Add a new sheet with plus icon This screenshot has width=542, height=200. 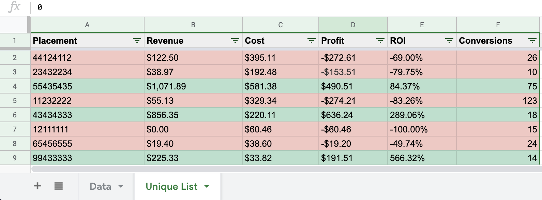click(37, 186)
